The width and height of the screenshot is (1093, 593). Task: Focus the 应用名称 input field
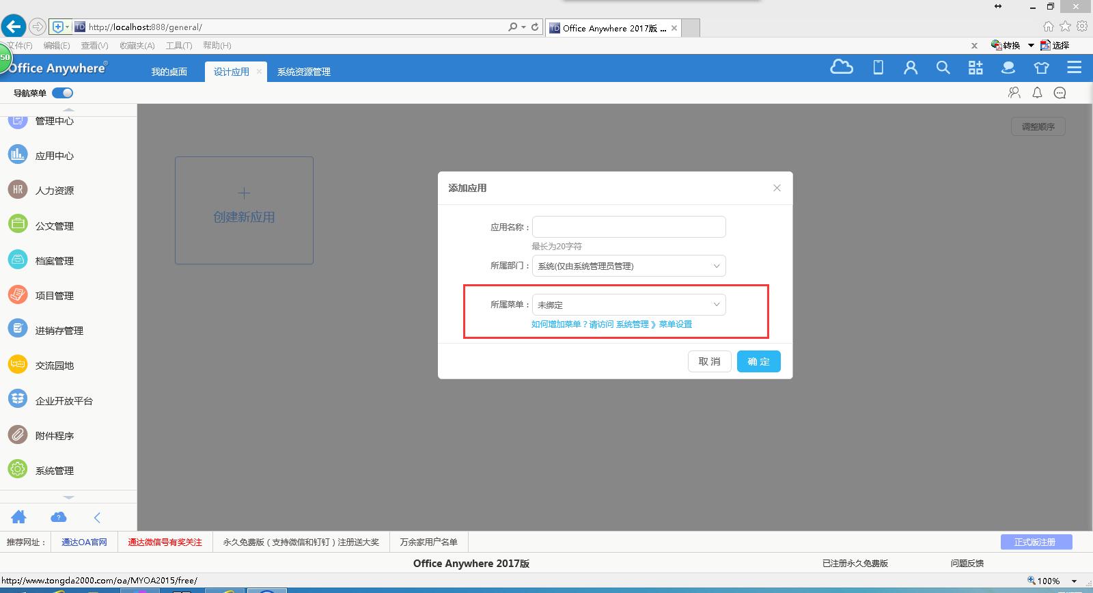point(628,227)
